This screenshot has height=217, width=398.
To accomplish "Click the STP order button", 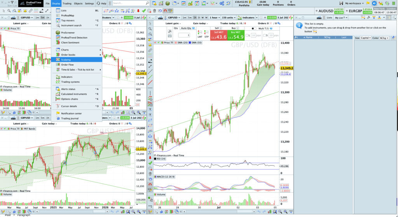I will click(206, 34).
